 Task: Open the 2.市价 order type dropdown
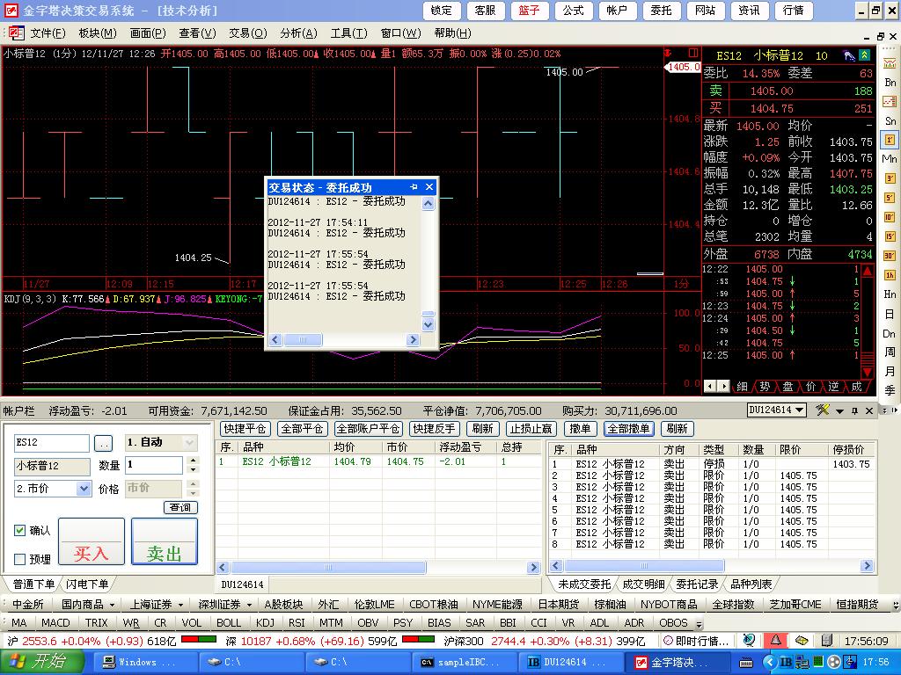tap(84, 488)
